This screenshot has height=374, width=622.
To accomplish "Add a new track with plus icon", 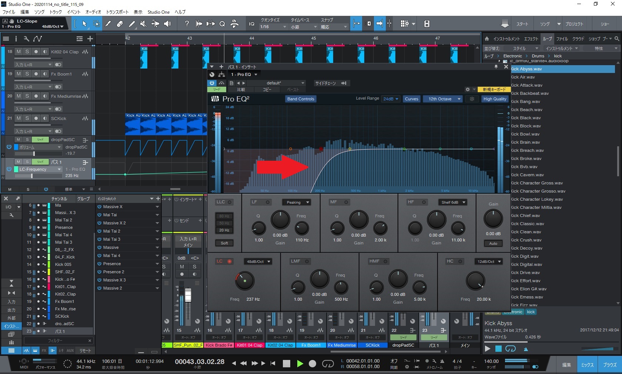I will click(x=90, y=39).
